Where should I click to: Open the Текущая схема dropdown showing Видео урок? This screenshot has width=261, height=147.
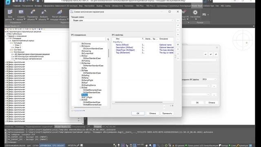pos(122,20)
